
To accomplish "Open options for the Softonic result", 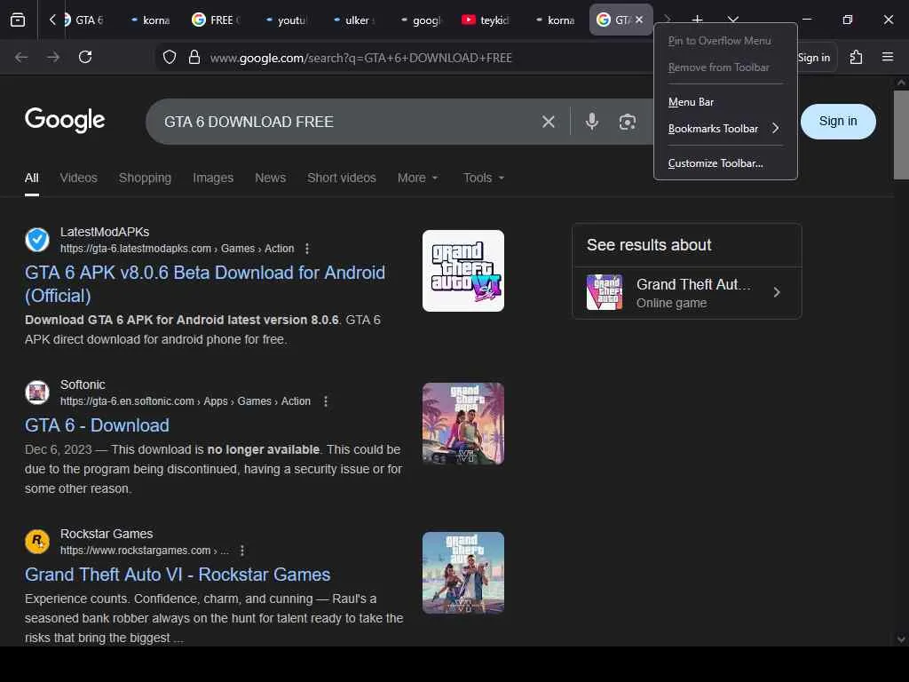I will coord(326,401).
